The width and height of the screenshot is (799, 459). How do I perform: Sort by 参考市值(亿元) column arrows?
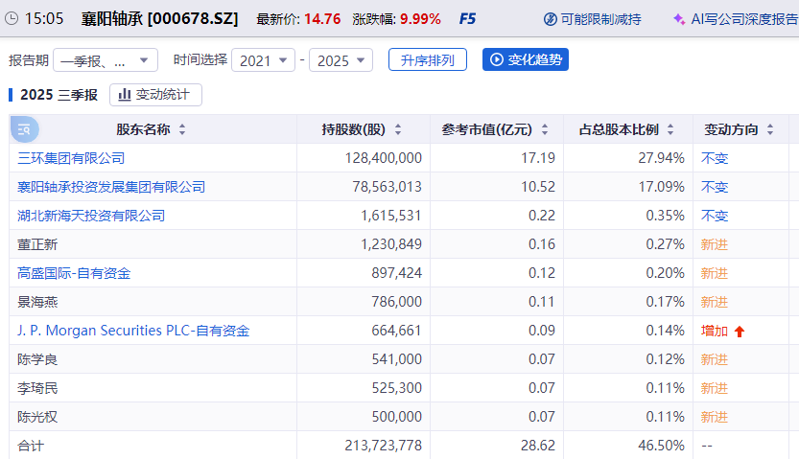point(544,129)
